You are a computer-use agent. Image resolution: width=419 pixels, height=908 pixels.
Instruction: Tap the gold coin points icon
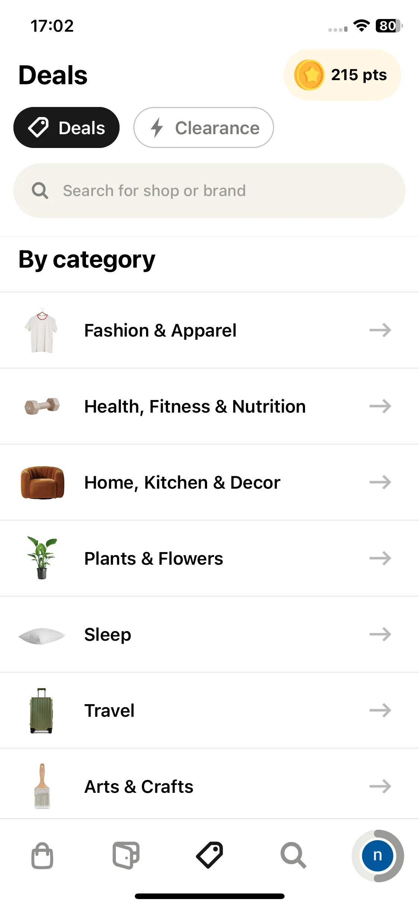coord(309,75)
